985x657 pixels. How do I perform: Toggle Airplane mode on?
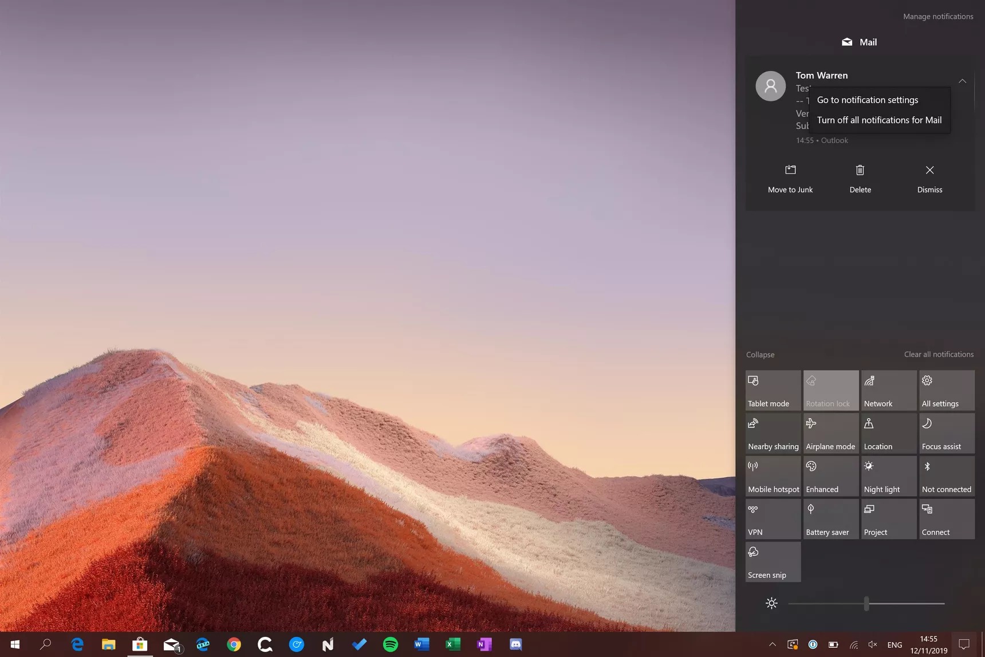point(830,433)
